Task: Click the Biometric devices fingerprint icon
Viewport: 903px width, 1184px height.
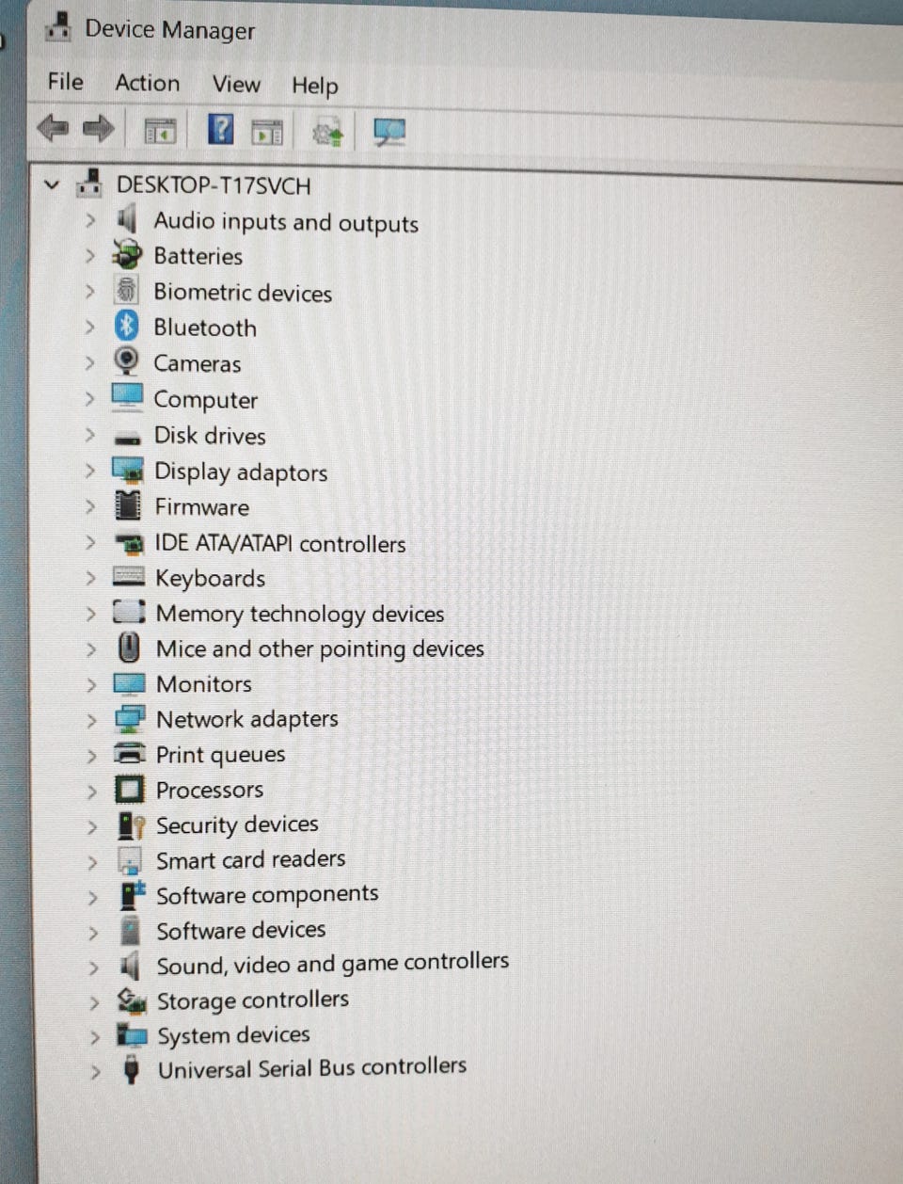Action: pyautogui.click(x=126, y=290)
